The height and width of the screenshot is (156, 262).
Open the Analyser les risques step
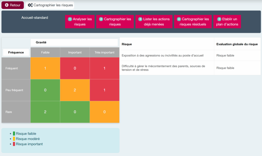pyautogui.click(x=80, y=22)
